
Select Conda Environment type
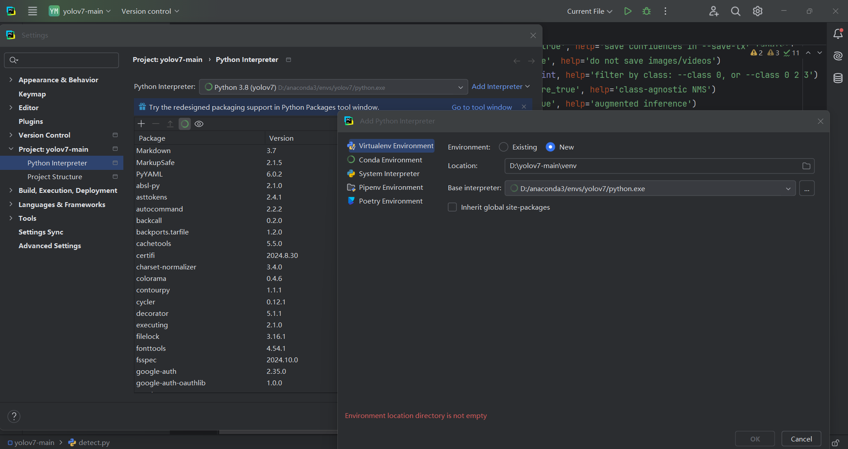coord(390,160)
